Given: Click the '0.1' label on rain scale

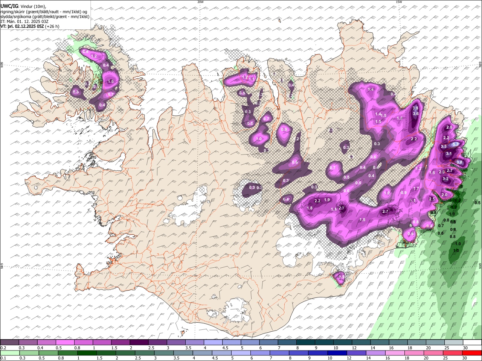Looking at the screenshot, I should (x=3, y=358).
